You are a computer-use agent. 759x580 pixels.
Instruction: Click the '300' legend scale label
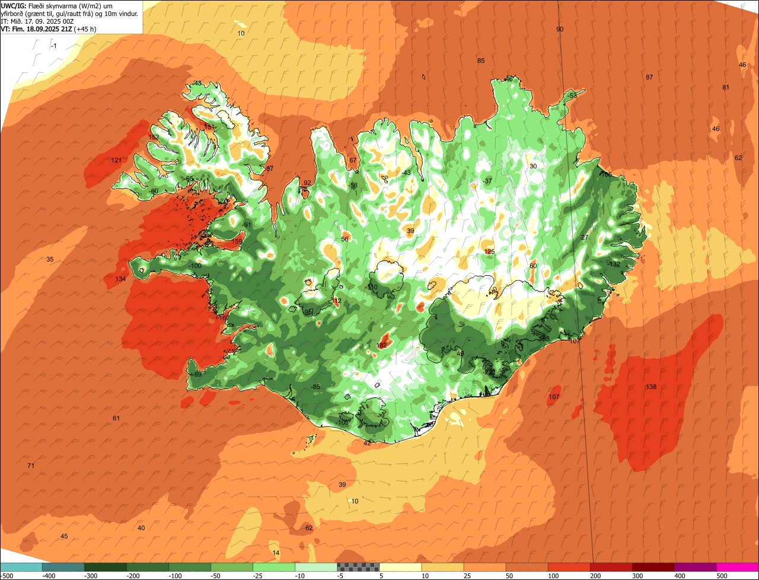coord(637,576)
